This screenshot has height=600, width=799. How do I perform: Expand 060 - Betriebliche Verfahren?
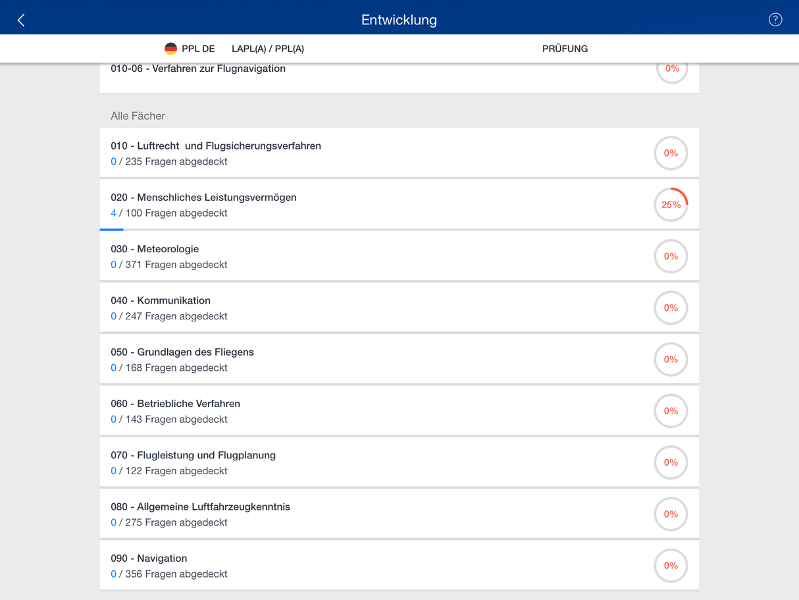click(x=175, y=404)
